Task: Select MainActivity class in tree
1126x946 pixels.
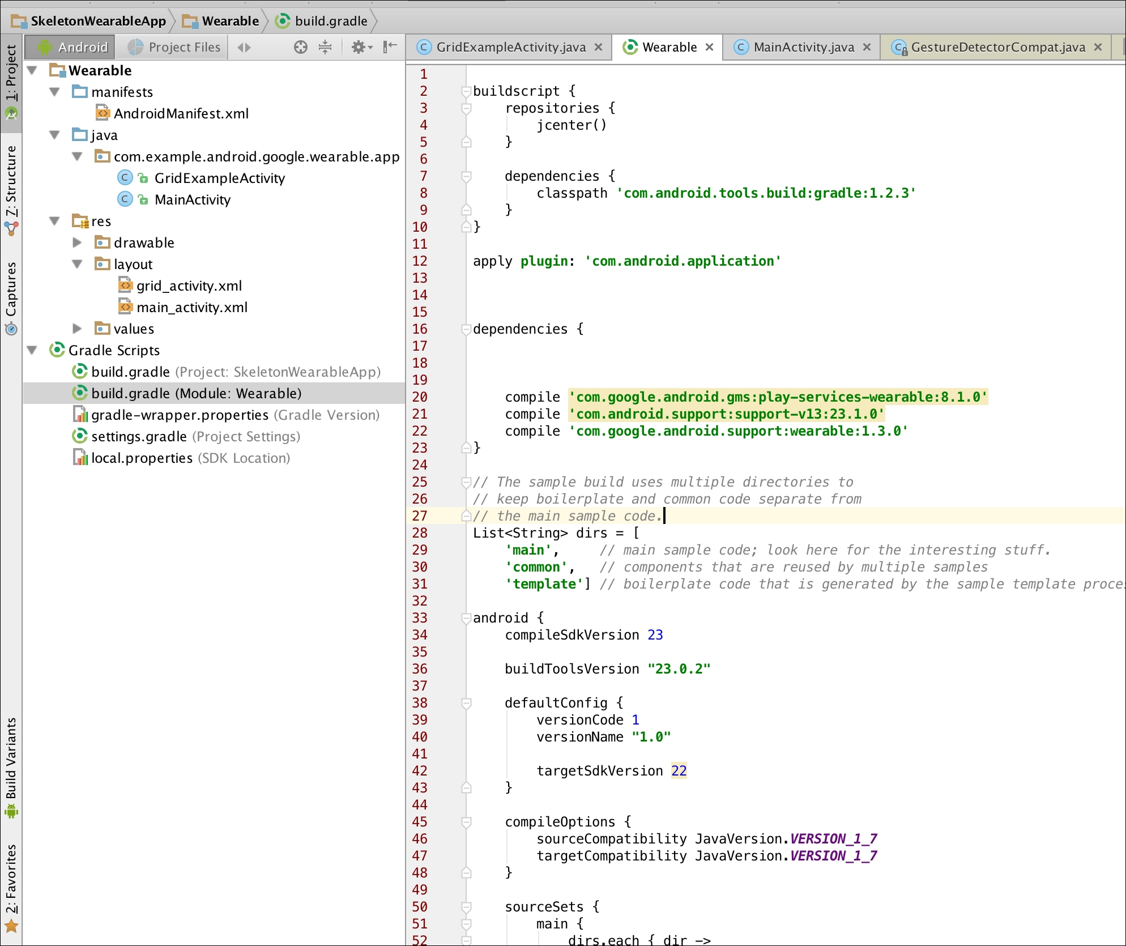Action: tap(174, 199)
